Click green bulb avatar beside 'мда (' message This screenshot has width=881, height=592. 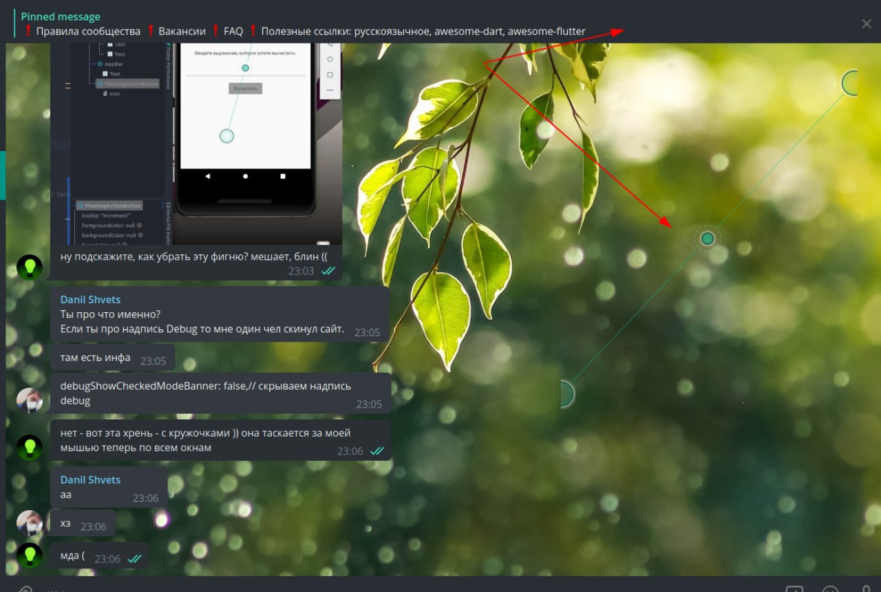point(30,556)
